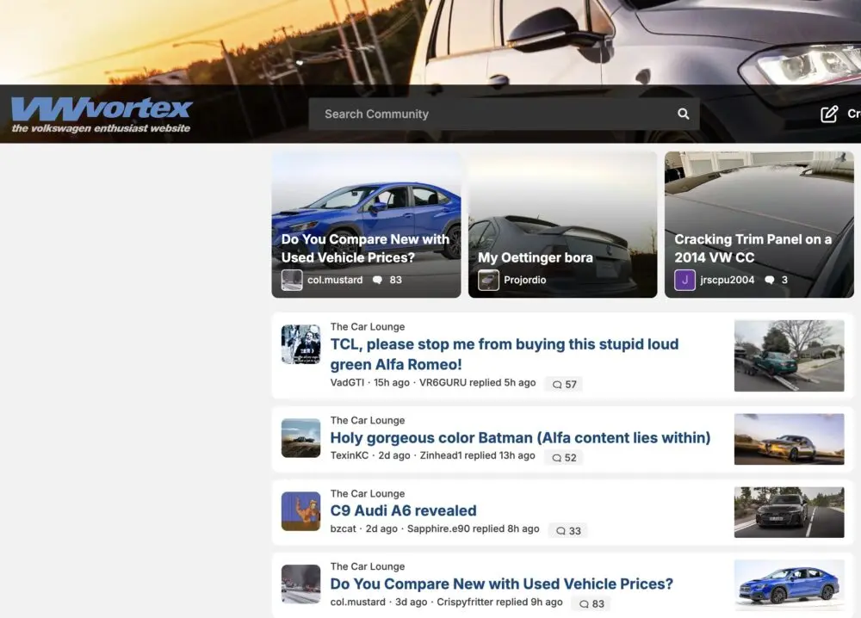The width and height of the screenshot is (861, 618).
Task: Open bzcat avatar in Audi A6 thread
Action: click(300, 511)
